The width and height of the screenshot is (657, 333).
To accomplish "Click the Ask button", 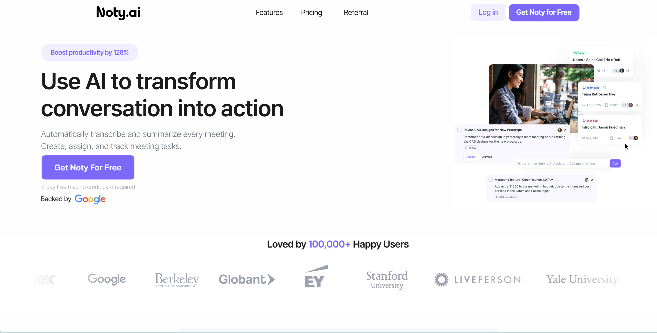I will [615, 164].
